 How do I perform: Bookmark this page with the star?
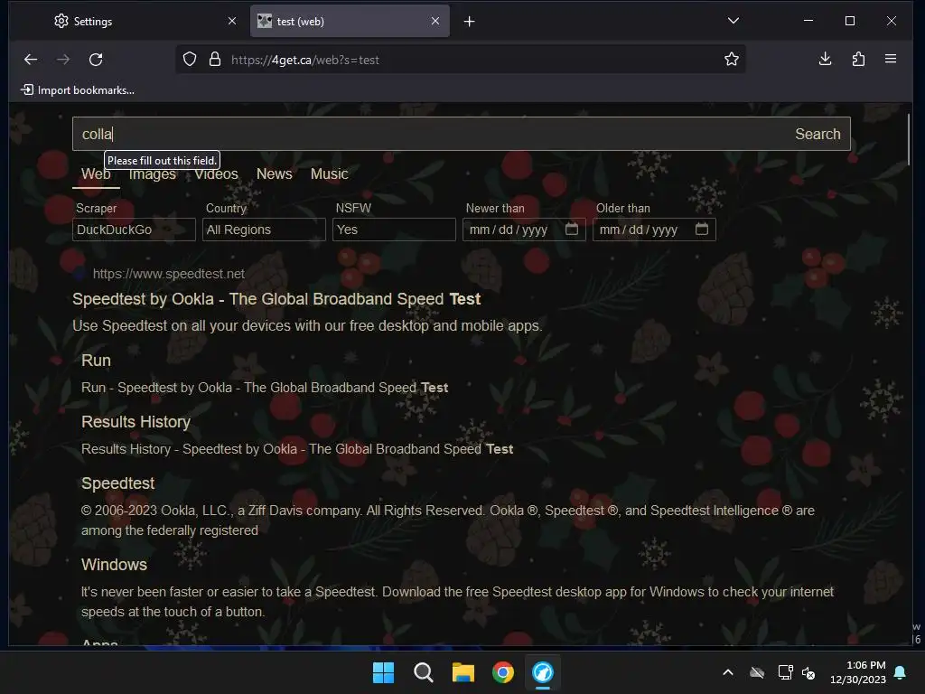click(x=732, y=59)
